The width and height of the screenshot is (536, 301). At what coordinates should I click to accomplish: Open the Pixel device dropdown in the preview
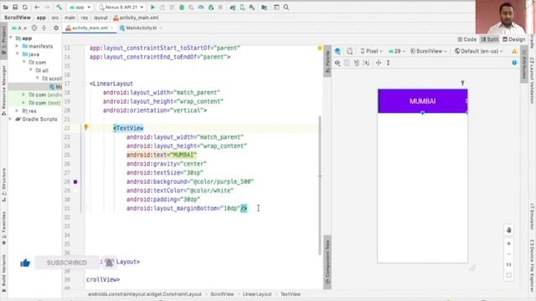(x=372, y=51)
